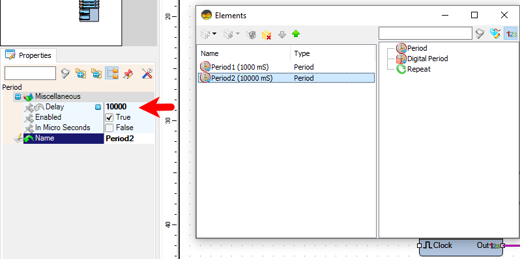Click the pin icon beside Delay property
520x259 pixels.
(x=29, y=107)
